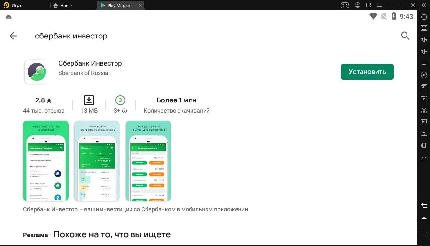
Task: Click the 9:43 clock in status bar
Action: [x=407, y=16]
